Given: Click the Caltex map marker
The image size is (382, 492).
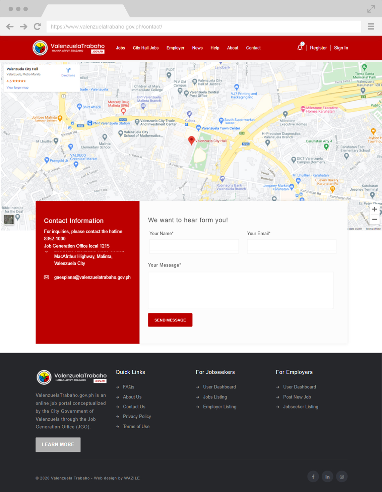Looking at the screenshot, I should click(x=189, y=114).
